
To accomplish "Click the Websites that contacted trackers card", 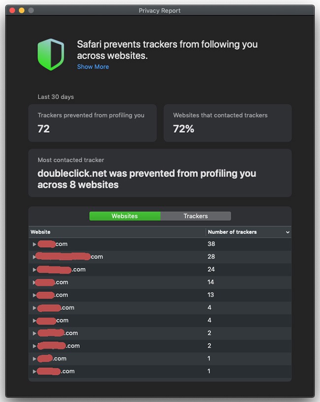I will pyautogui.click(x=227, y=123).
